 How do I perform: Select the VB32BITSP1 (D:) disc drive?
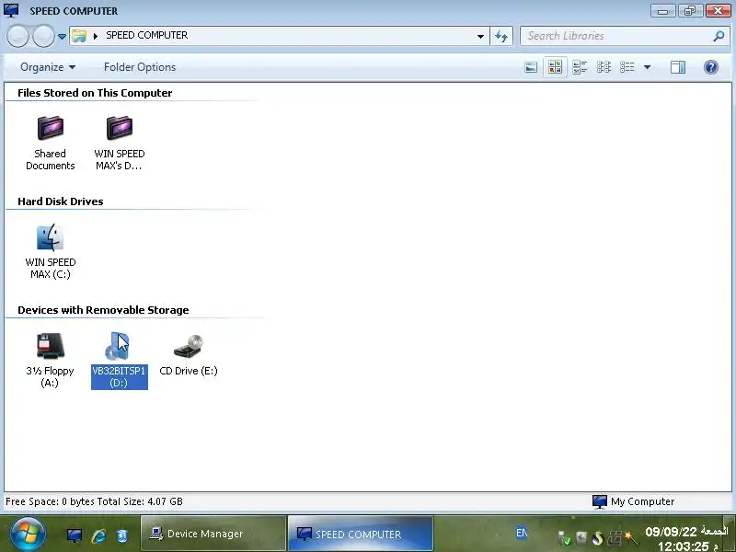[x=120, y=360]
